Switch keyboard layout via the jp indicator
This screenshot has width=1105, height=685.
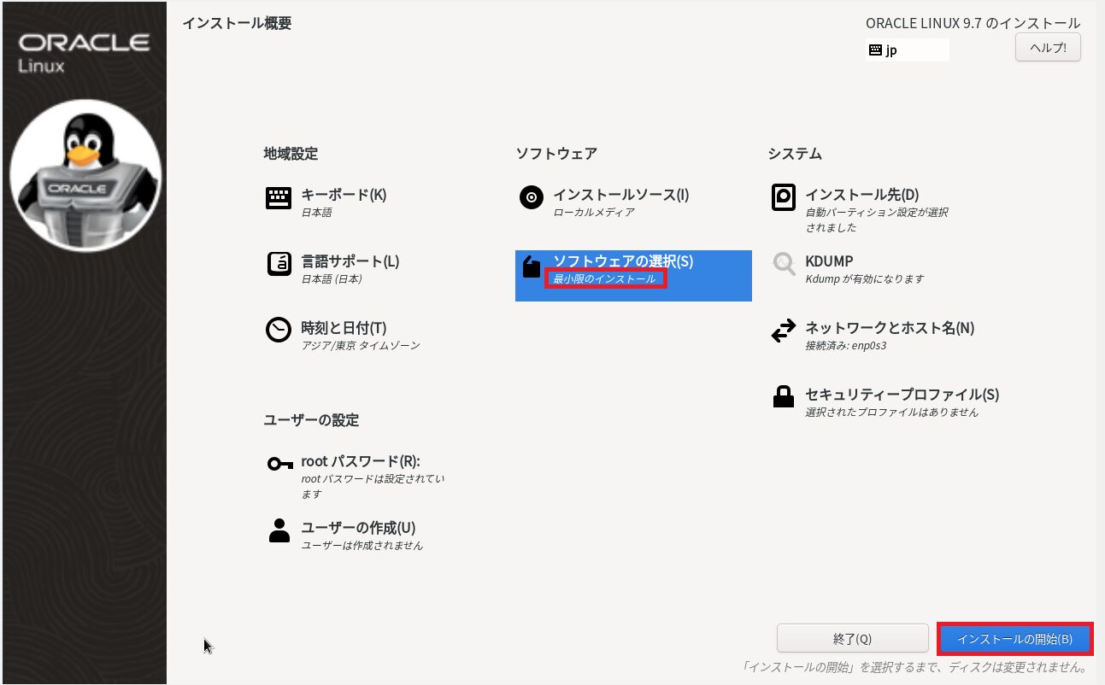point(906,50)
